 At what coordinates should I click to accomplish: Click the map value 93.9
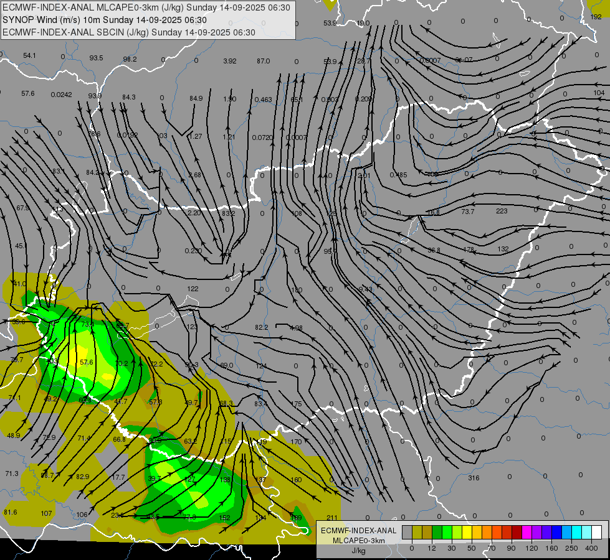[95, 96]
